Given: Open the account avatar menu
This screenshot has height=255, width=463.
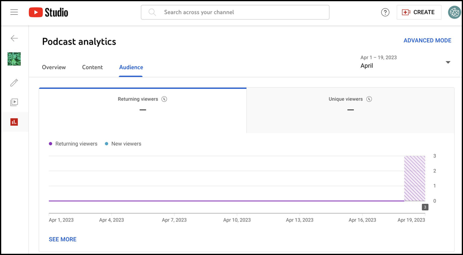Looking at the screenshot, I should (x=454, y=12).
